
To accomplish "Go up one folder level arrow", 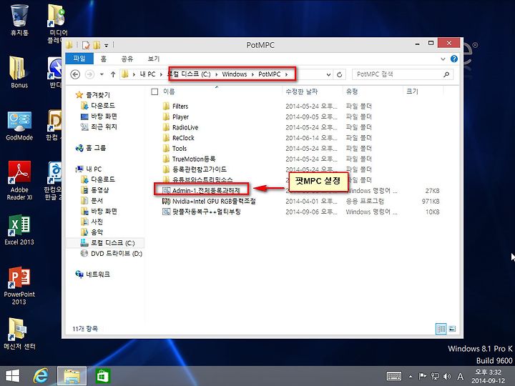I will pos(113,74).
